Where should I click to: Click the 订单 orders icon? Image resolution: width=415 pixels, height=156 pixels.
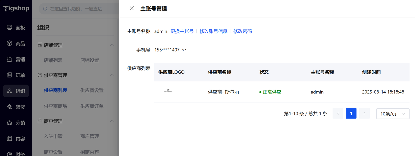click(10, 75)
